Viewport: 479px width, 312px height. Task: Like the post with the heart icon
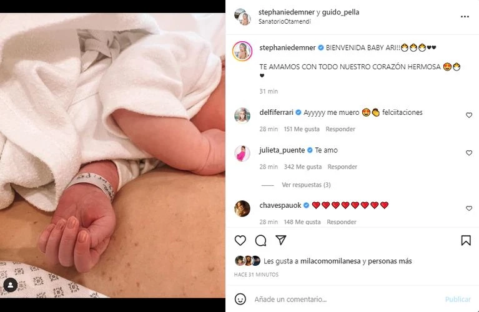tap(240, 241)
